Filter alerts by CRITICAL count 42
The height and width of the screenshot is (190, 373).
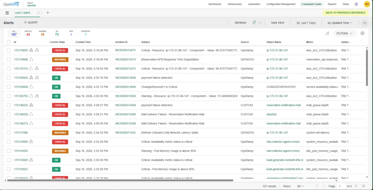(x=28, y=33)
